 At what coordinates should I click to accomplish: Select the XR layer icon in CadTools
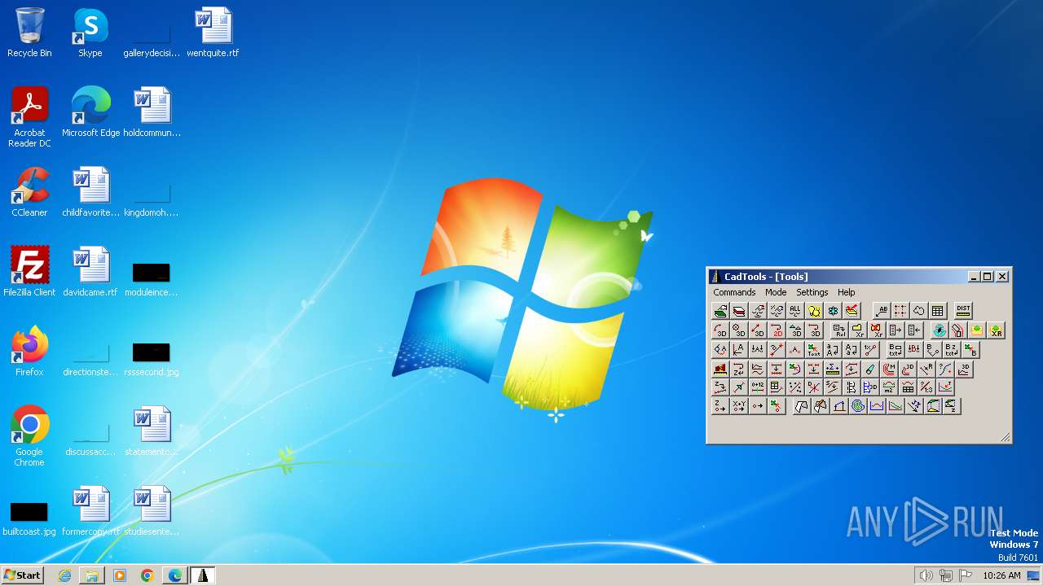(997, 330)
